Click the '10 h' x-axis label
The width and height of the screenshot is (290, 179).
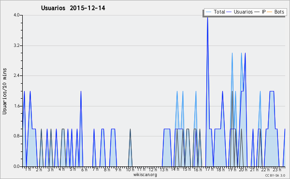[x=130, y=170]
